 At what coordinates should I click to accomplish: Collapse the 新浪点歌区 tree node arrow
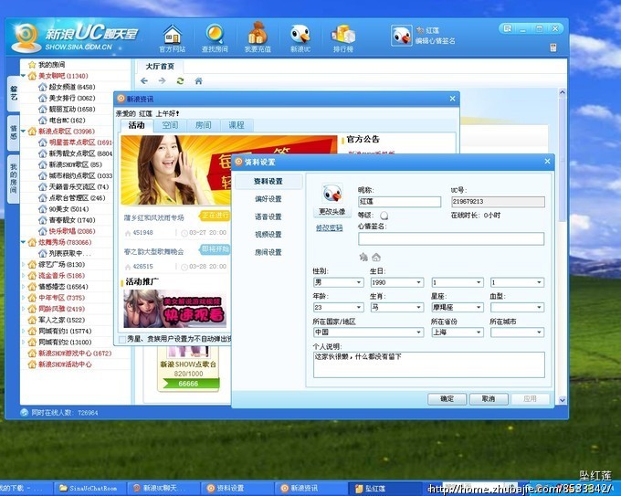coord(24,132)
